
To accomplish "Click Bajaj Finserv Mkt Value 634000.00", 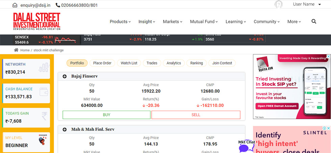I will click(92, 105).
